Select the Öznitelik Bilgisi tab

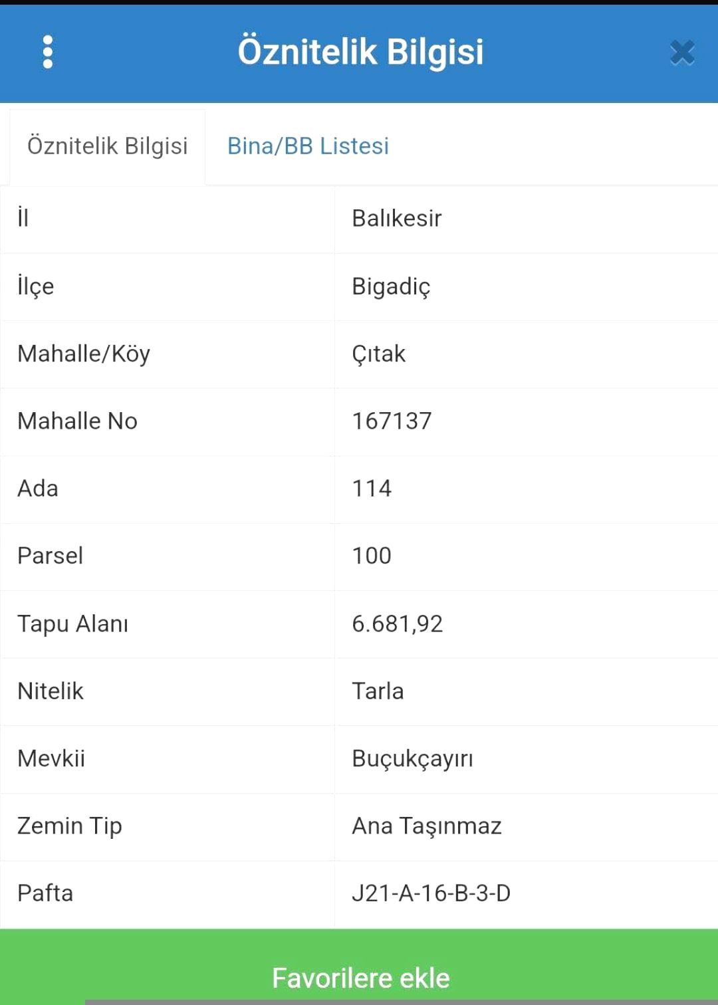[x=108, y=146]
